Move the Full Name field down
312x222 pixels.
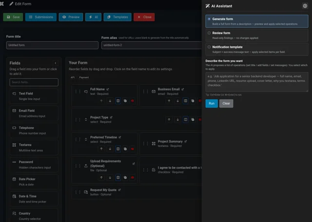(x=110, y=101)
